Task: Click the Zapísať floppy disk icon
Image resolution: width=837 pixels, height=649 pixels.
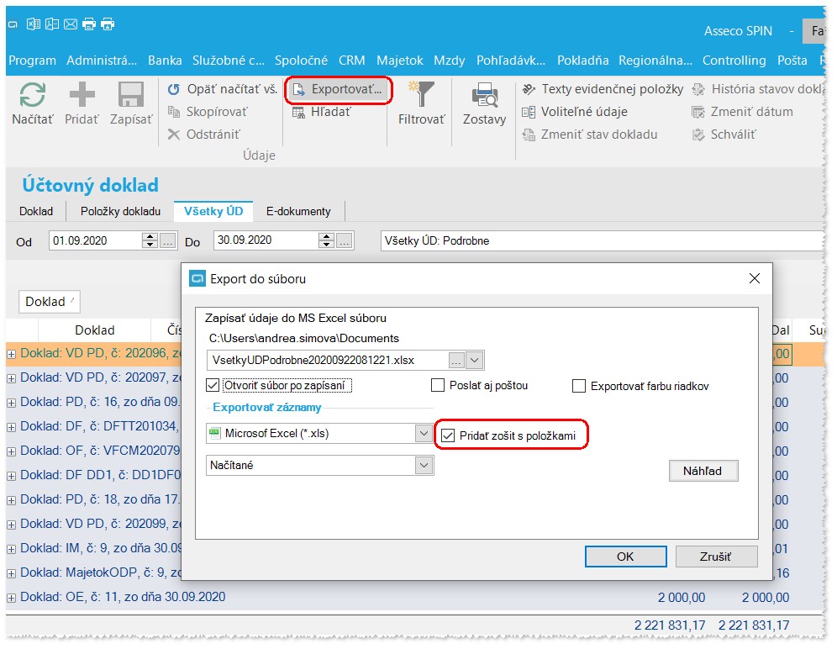Action: tap(131, 95)
